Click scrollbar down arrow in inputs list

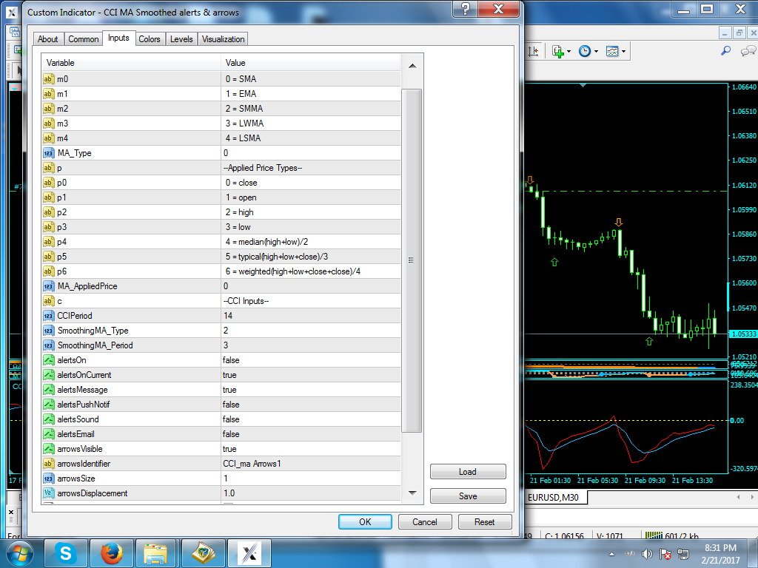pyautogui.click(x=412, y=493)
